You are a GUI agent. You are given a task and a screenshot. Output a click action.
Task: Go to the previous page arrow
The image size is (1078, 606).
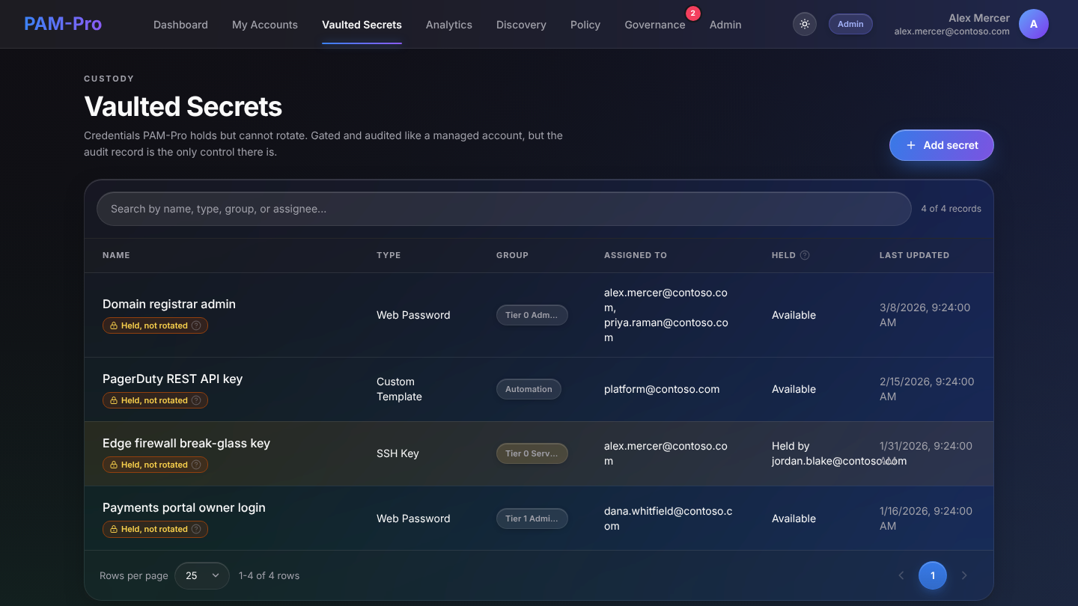click(901, 575)
